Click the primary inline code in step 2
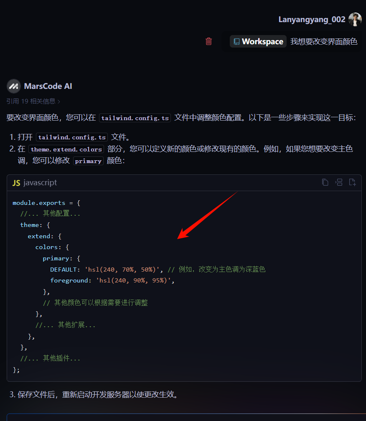Screen dimensions: 366x421 88,161
